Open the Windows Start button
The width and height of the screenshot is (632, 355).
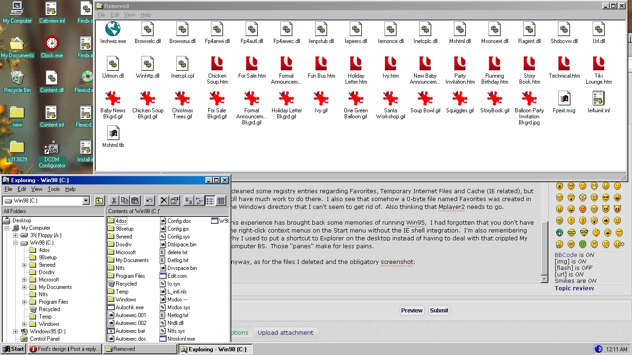coord(13,349)
